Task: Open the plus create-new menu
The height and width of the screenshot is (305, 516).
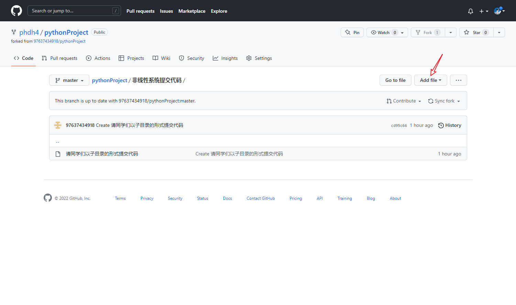Action: tap(484, 11)
